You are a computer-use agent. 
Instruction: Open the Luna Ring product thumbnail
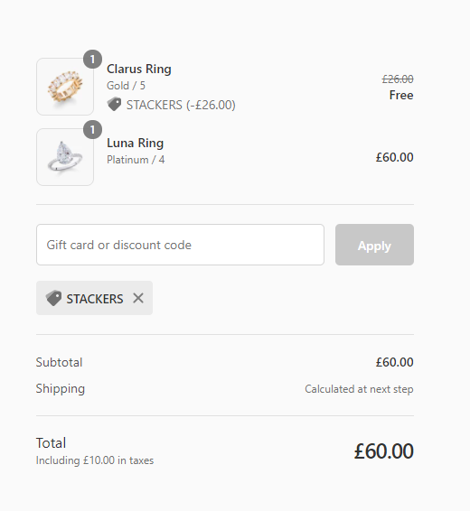[65, 157]
